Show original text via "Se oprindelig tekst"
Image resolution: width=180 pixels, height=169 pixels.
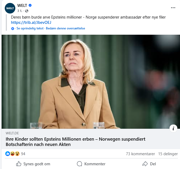(x=30, y=28)
